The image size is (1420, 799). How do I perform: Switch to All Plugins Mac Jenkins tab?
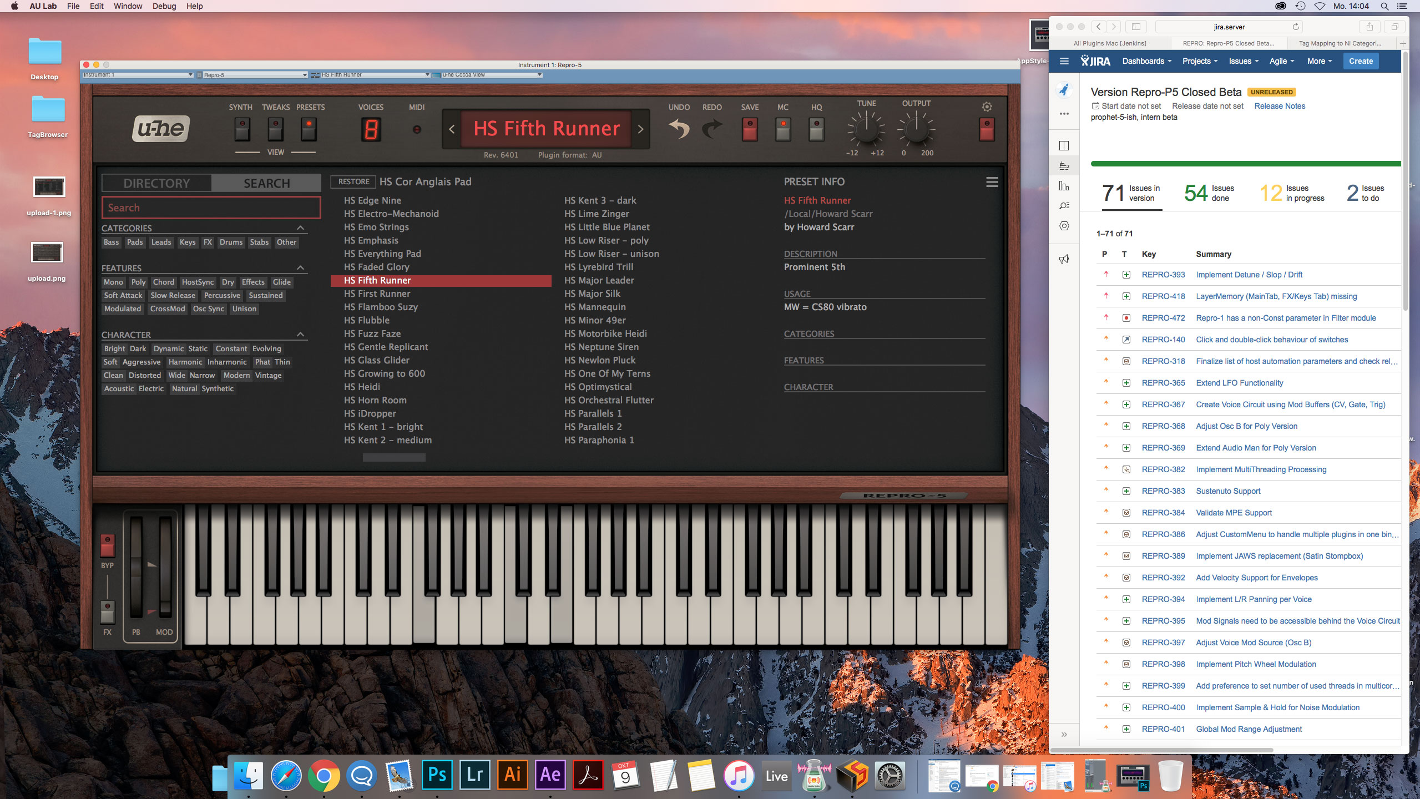coord(1110,43)
